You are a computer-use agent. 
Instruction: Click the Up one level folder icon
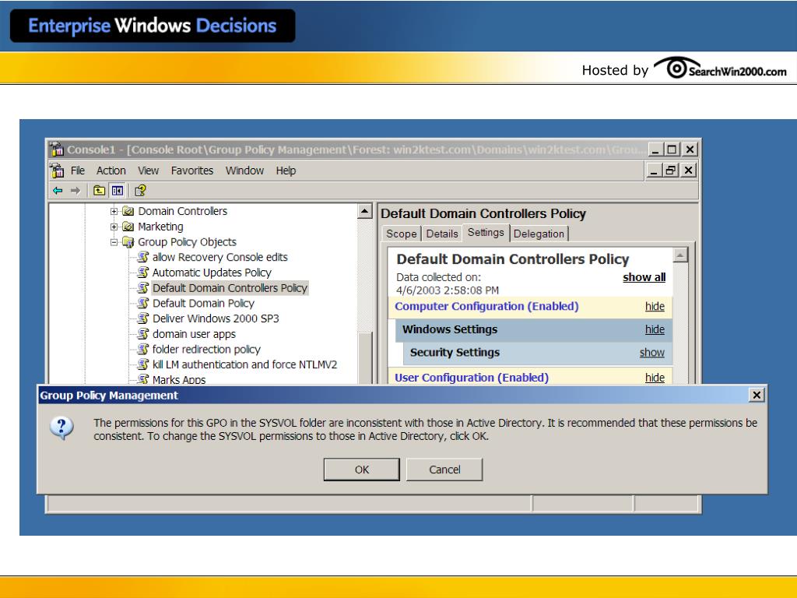click(x=99, y=191)
